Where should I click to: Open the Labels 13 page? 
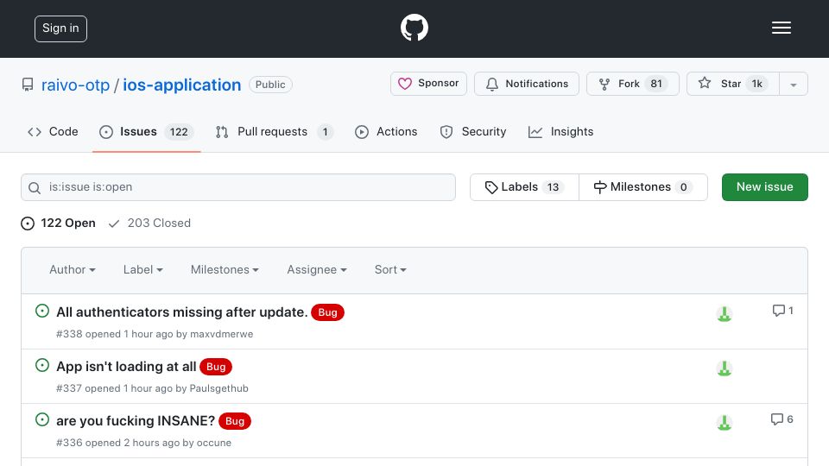[x=524, y=187]
